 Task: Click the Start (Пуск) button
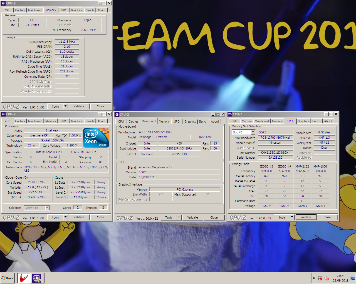click(8, 278)
